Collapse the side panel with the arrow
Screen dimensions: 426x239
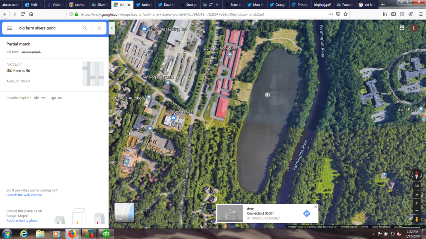(x=111, y=28)
